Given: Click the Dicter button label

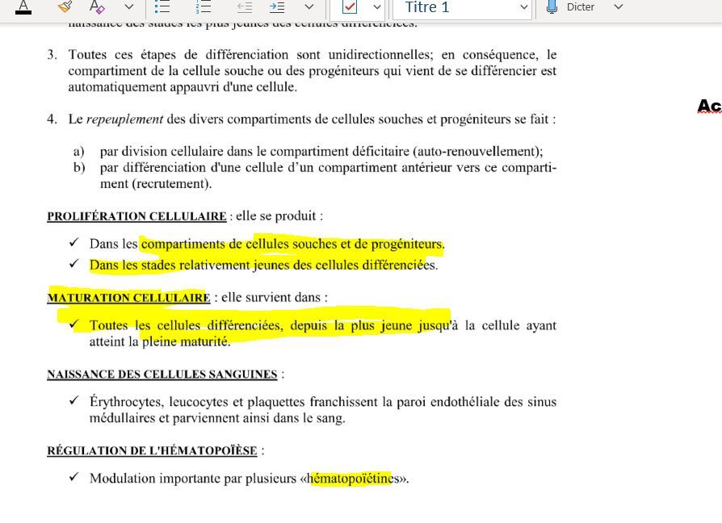Looking at the screenshot, I should 580,7.
